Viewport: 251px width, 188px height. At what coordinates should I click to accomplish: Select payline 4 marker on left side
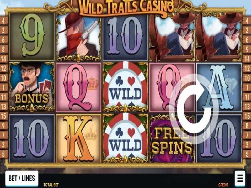[x=3, y=21]
